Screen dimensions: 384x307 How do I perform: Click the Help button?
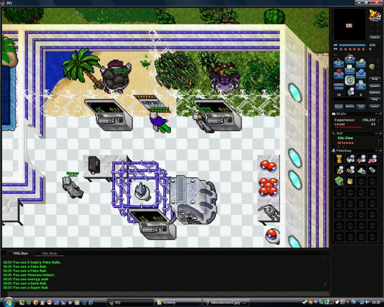point(374,99)
